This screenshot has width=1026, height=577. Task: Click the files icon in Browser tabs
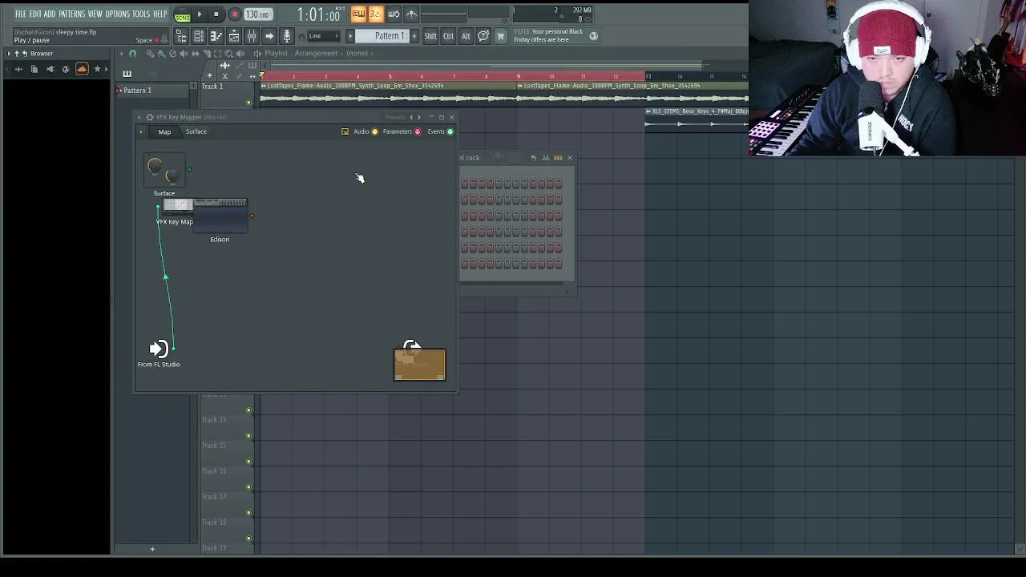34,70
